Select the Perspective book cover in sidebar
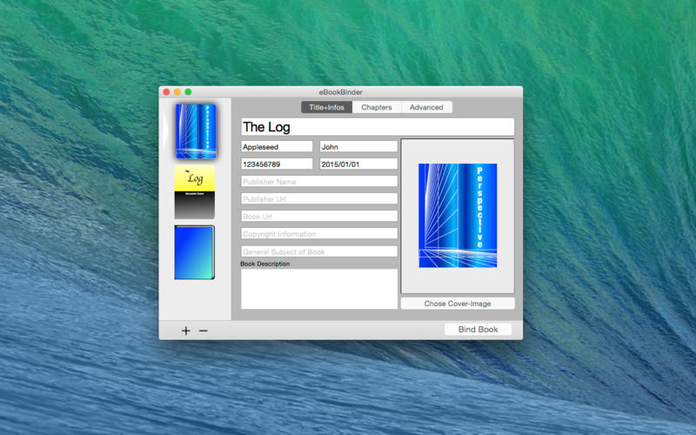Image resolution: width=696 pixels, height=435 pixels. (196, 131)
